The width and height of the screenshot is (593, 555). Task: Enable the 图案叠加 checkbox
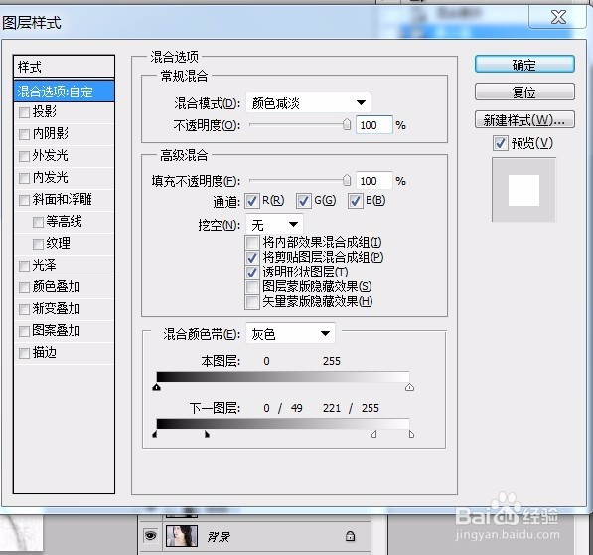24,331
